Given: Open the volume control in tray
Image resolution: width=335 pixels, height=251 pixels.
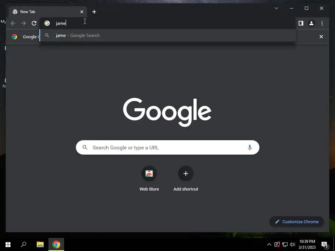Looking at the screenshot, I should 292,244.
